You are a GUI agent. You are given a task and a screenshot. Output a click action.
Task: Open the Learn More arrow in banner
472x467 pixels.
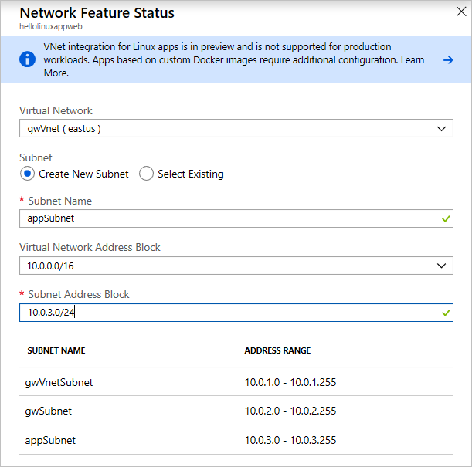click(x=448, y=60)
